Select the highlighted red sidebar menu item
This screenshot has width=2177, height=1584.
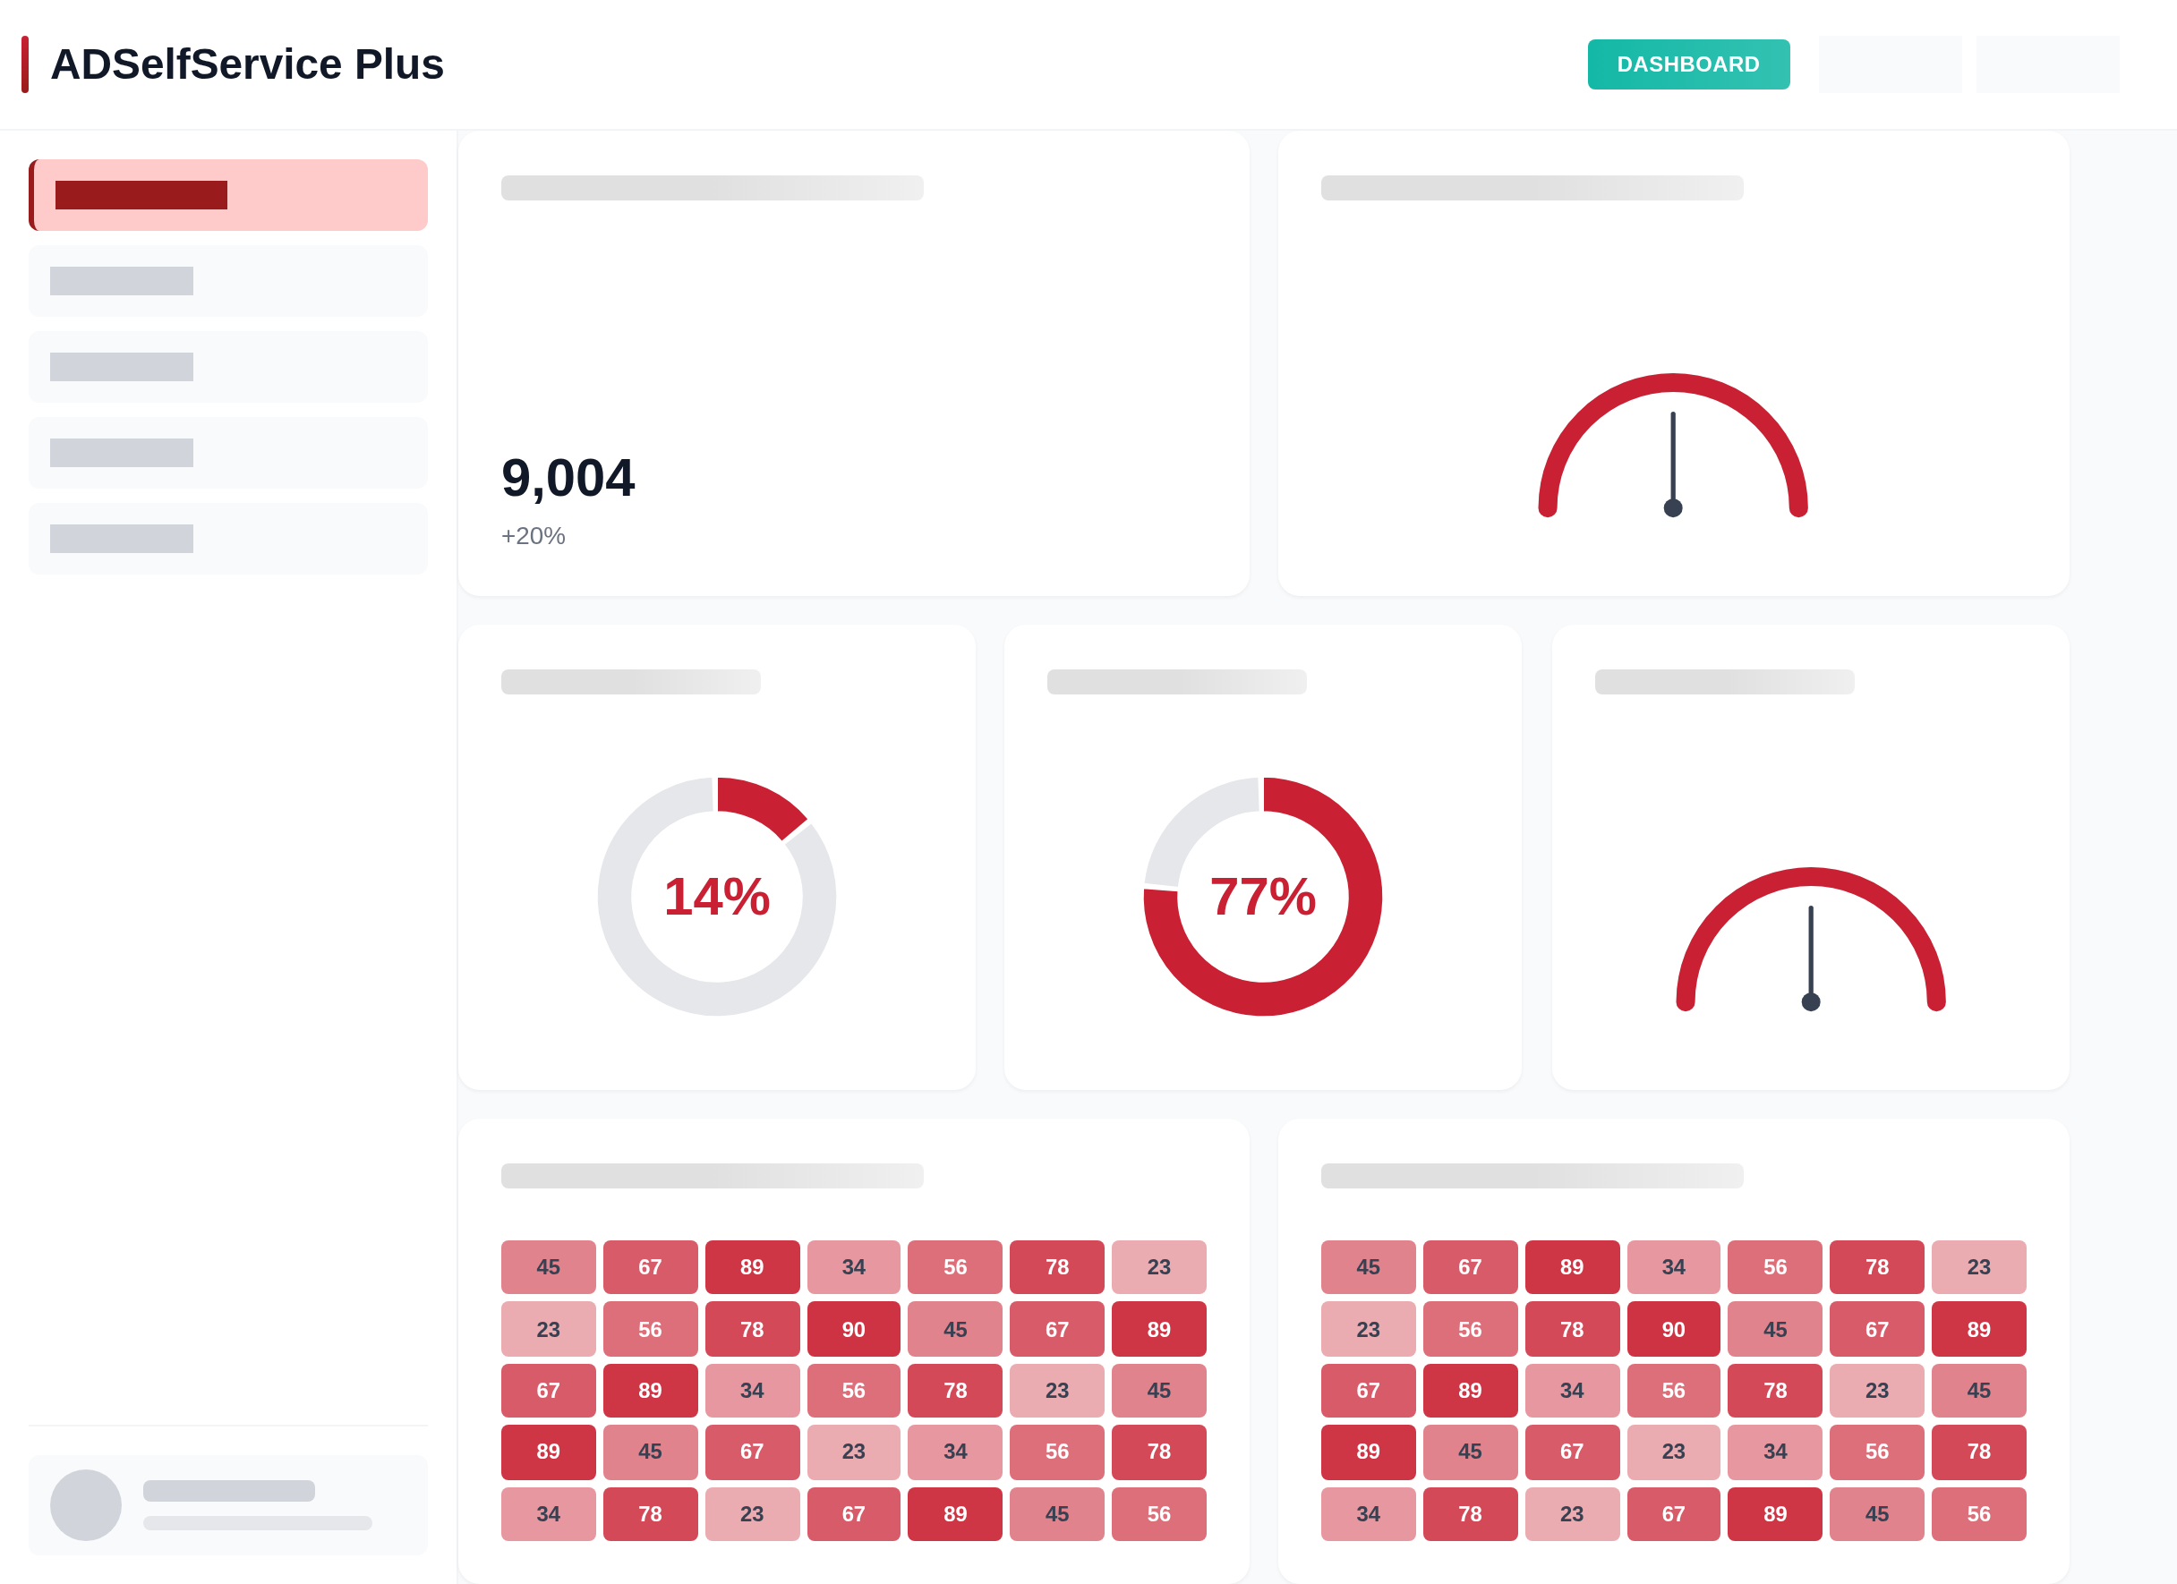(228, 195)
